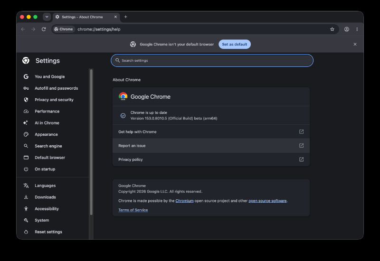The height and width of the screenshot is (261, 380).
Task: Click external-link icon for Report an issue
Action: tap(301, 146)
